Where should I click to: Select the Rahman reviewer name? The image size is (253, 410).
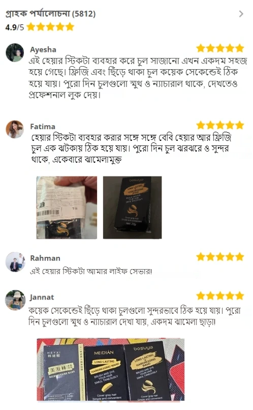[45, 258]
